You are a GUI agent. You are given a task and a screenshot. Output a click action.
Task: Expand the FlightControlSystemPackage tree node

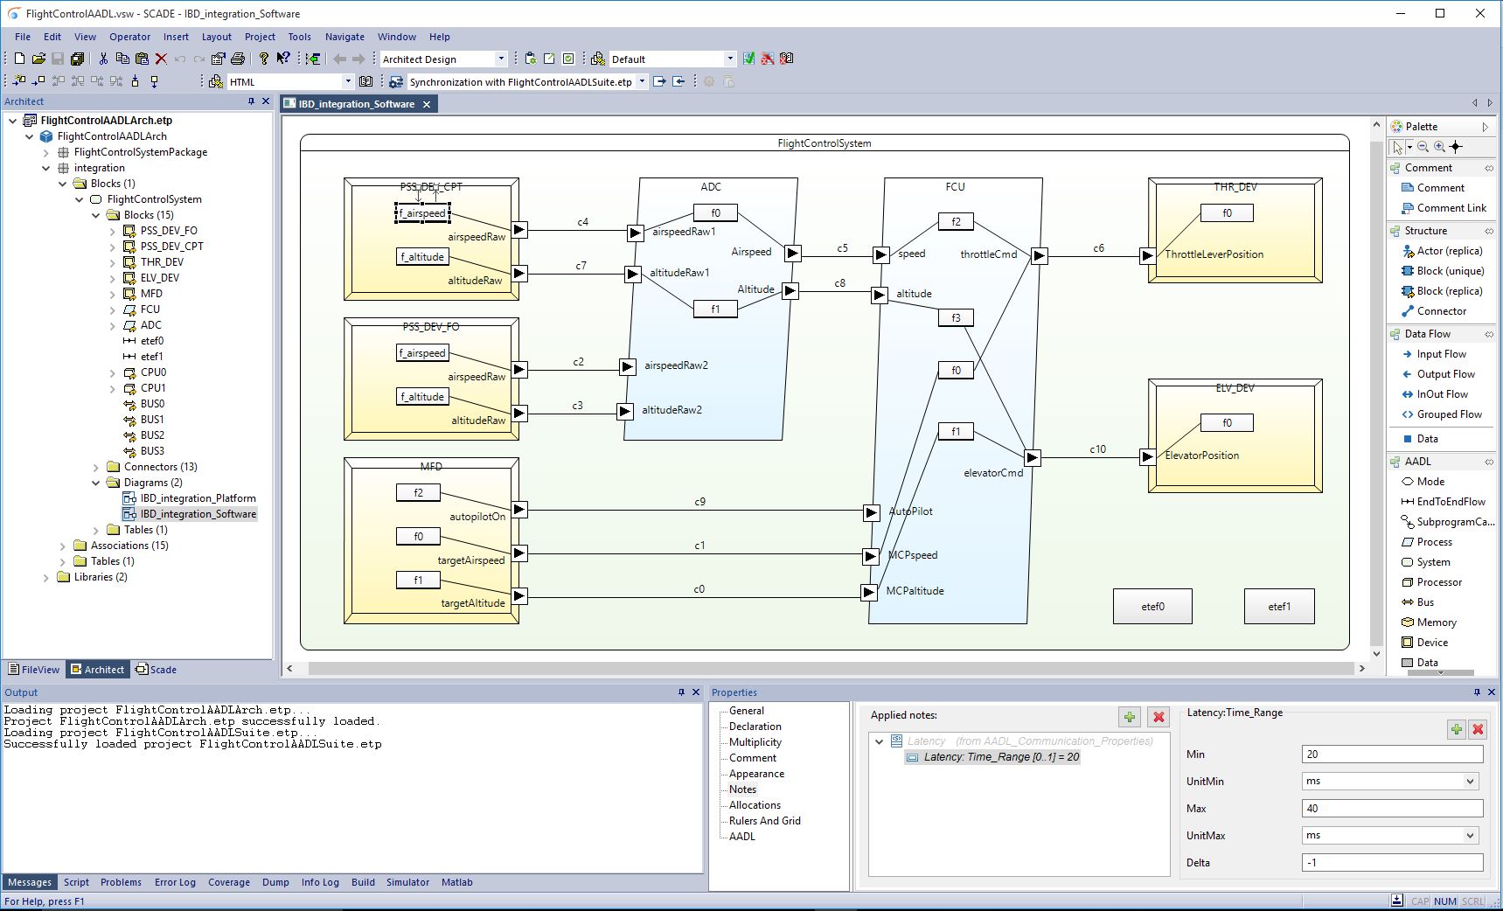coord(46,152)
